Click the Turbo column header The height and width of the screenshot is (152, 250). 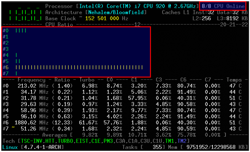[x=86, y=80]
